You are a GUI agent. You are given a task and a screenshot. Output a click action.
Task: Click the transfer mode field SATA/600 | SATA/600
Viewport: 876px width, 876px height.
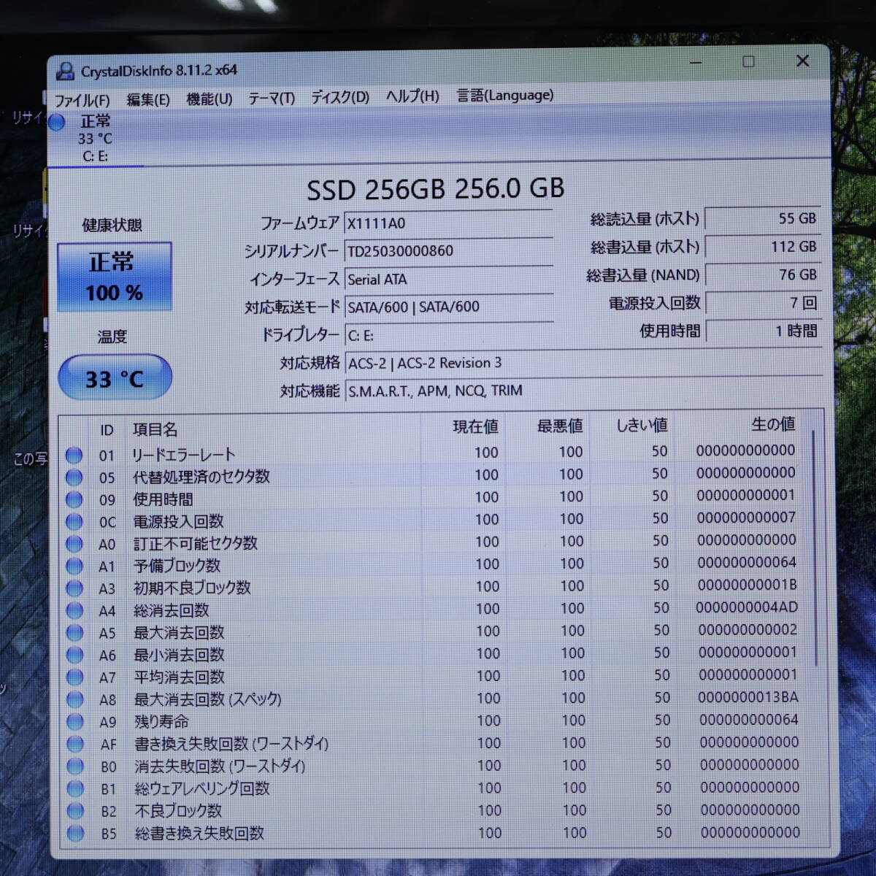coord(448,307)
